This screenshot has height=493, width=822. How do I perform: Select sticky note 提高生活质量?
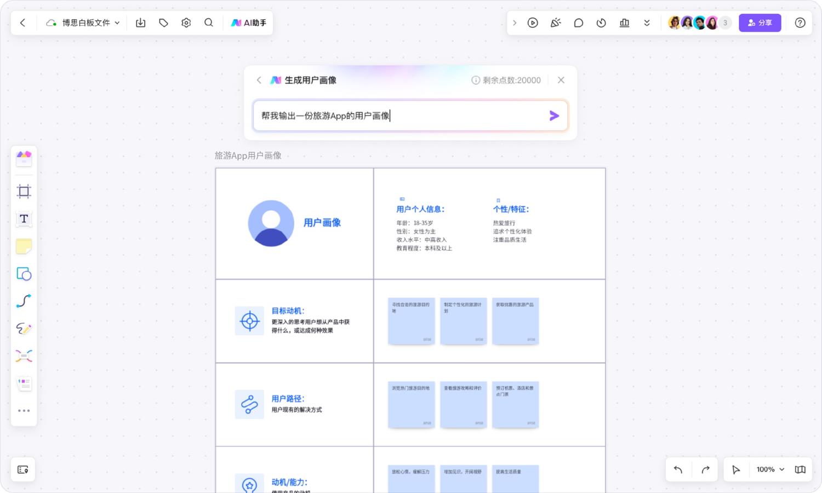[x=516, y=479]
